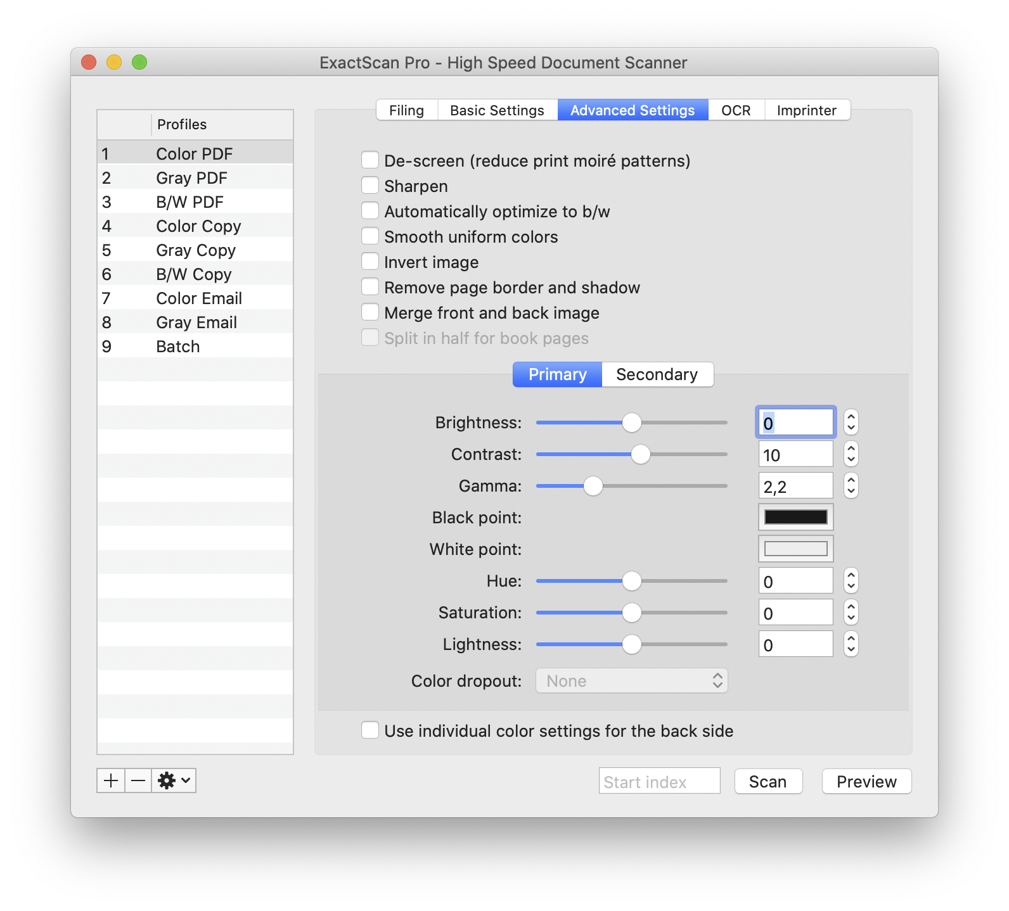Select the Advanced Settings tab
This screenshot has height=911, width=1009.
pyautogui.click(x=633, y=110)
